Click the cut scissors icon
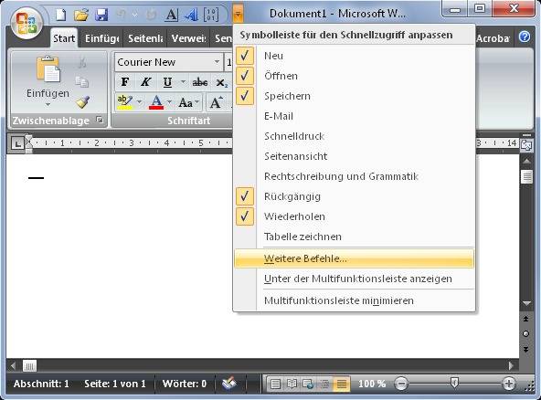The width and height of the screenshot is (541, 400). [x=82, y=63]
